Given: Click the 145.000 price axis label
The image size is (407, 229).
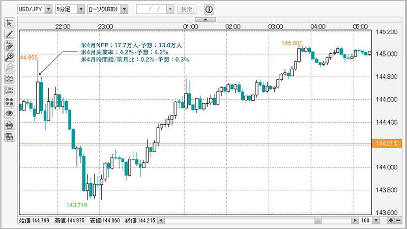Looking at the screenshot, I should [x=387, y=54].
